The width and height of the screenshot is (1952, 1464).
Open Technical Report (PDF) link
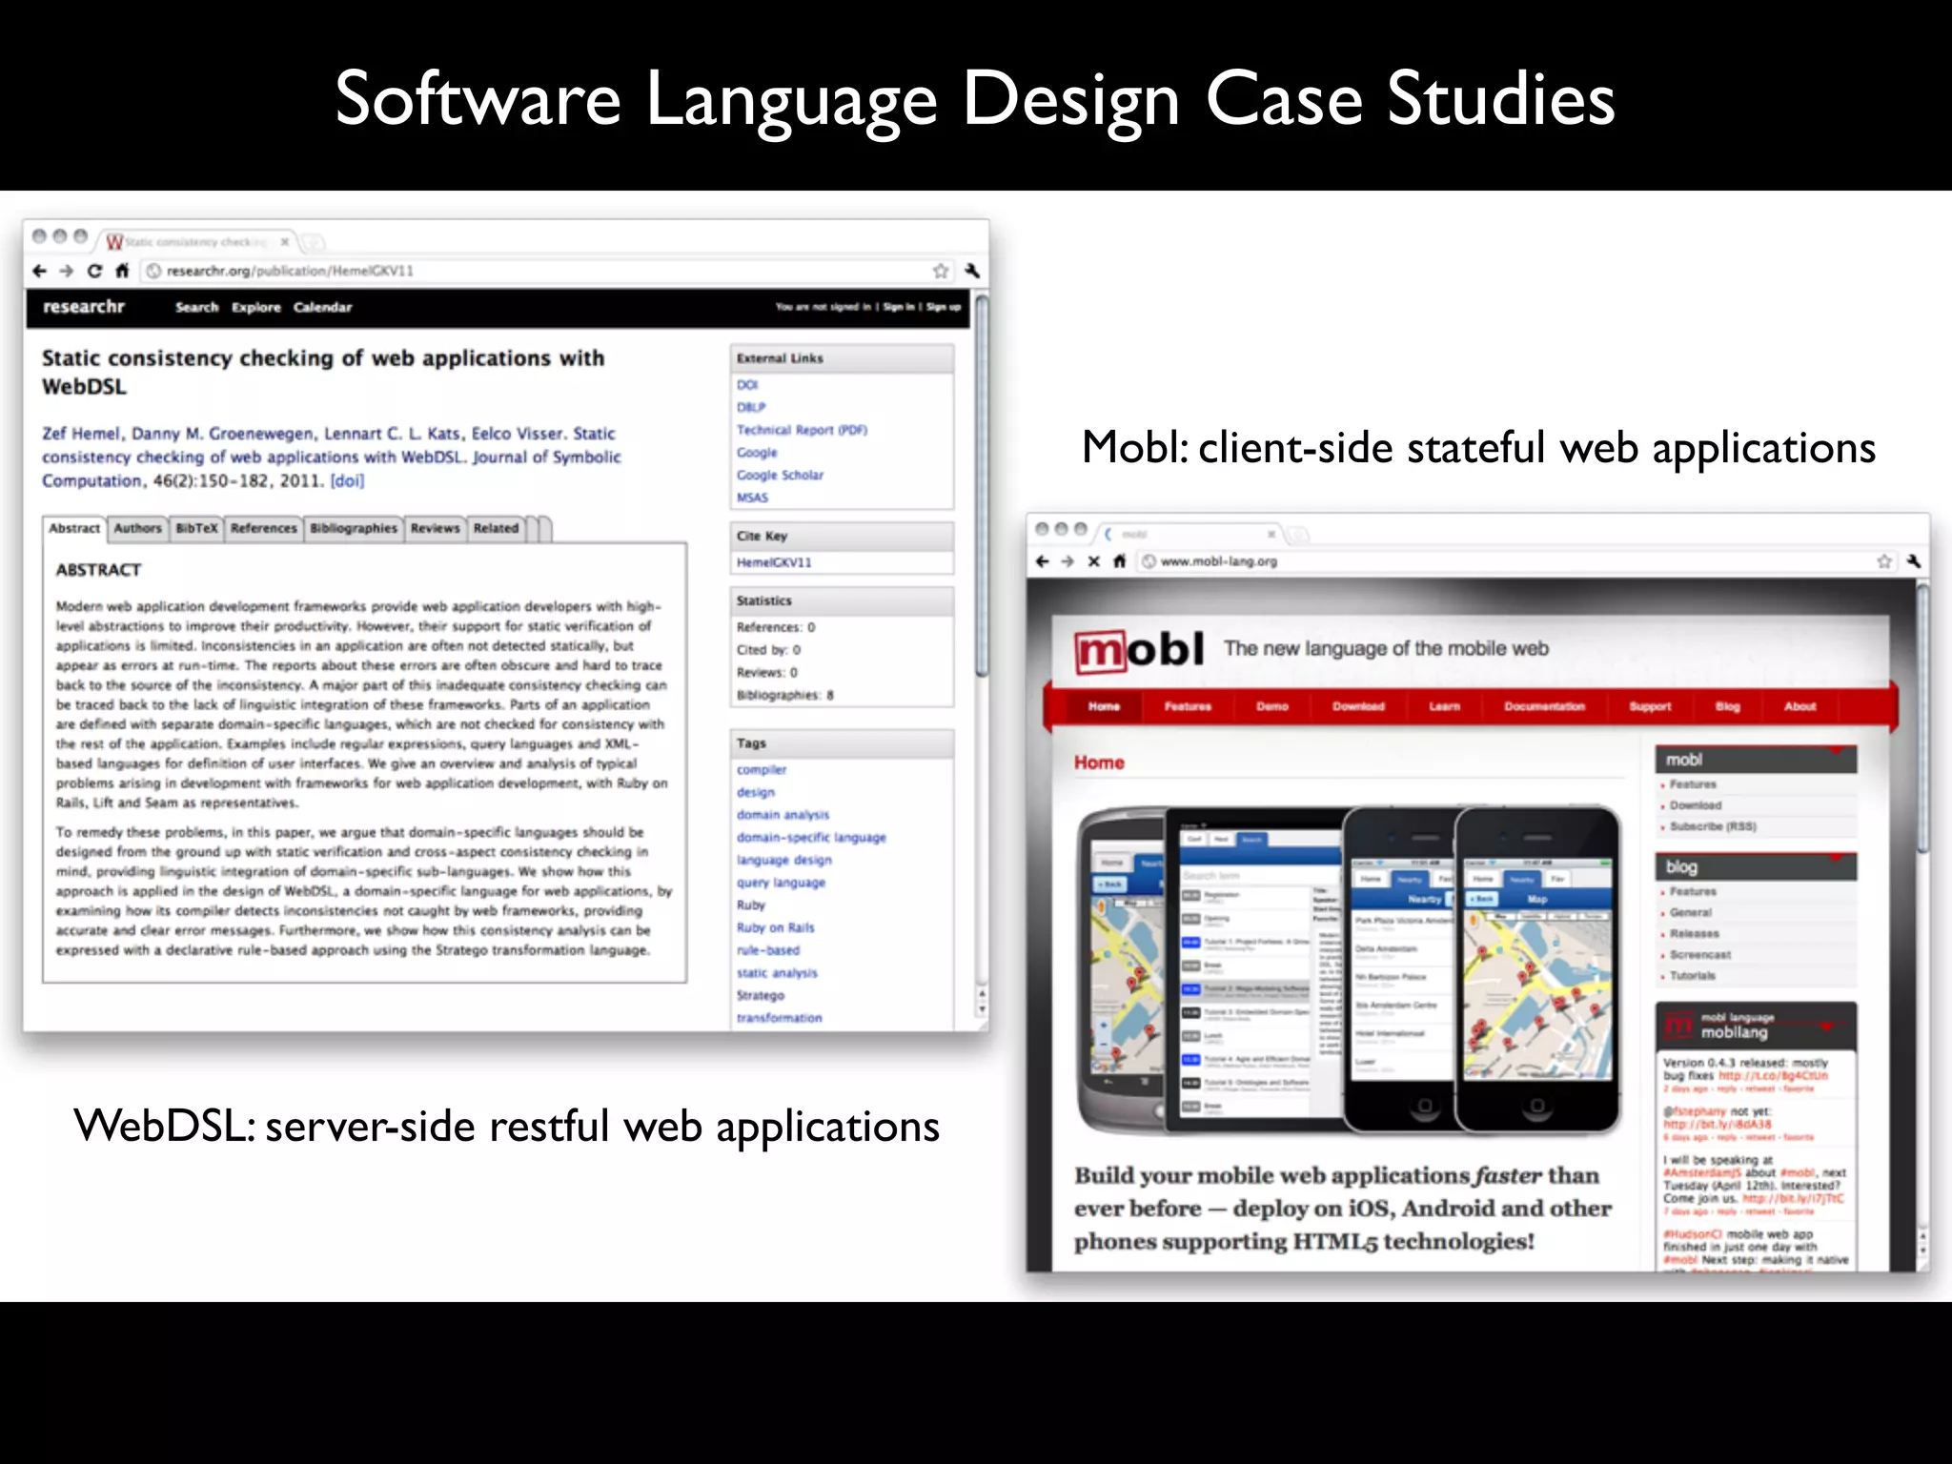802,430
